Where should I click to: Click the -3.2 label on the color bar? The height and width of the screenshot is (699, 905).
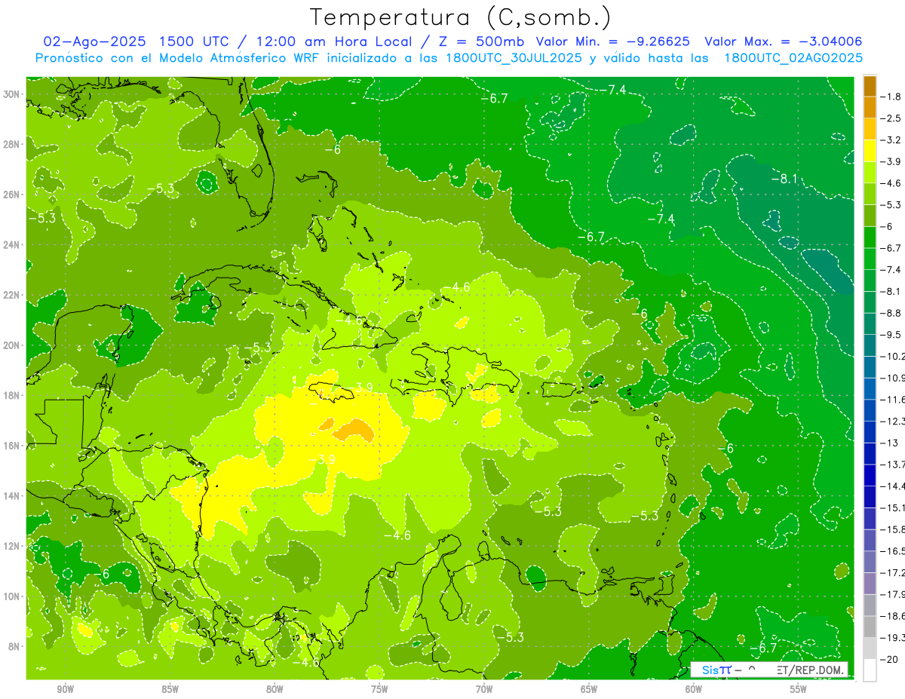coord(891,139)
